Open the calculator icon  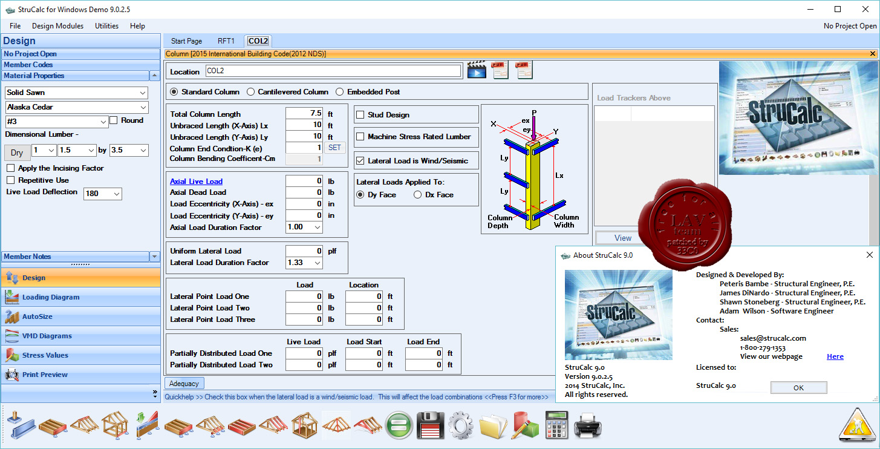[x=556, y=426]
